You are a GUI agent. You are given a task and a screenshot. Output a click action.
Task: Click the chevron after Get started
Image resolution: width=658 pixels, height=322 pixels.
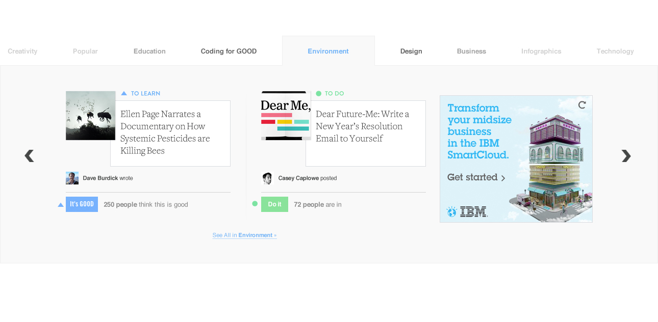point(503,178)
